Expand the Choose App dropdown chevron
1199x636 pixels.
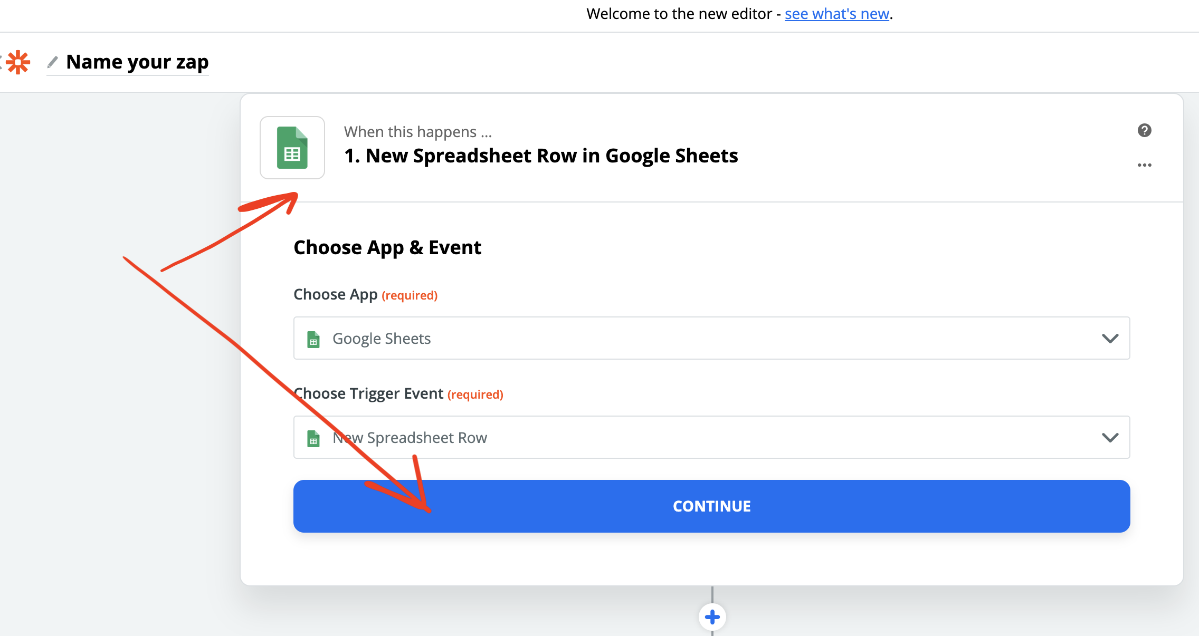click(1110, 339)
